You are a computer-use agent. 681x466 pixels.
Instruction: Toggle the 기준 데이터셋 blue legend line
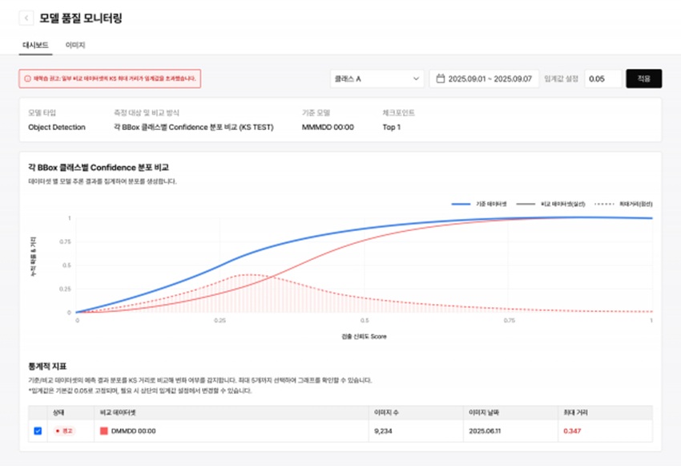[x=469, y=205]
